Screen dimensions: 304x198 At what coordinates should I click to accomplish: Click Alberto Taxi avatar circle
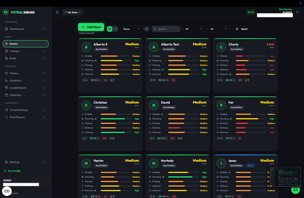click(x=154, y=47)
